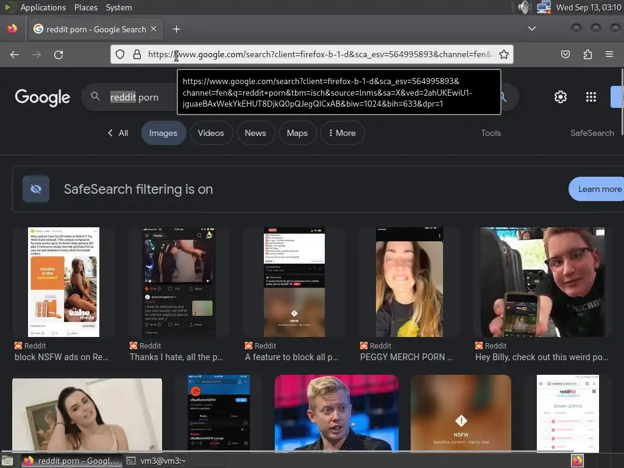Select the Images results tab
Image resolution: width=624 pixels, height=468 pixels.
click(163, 133)
